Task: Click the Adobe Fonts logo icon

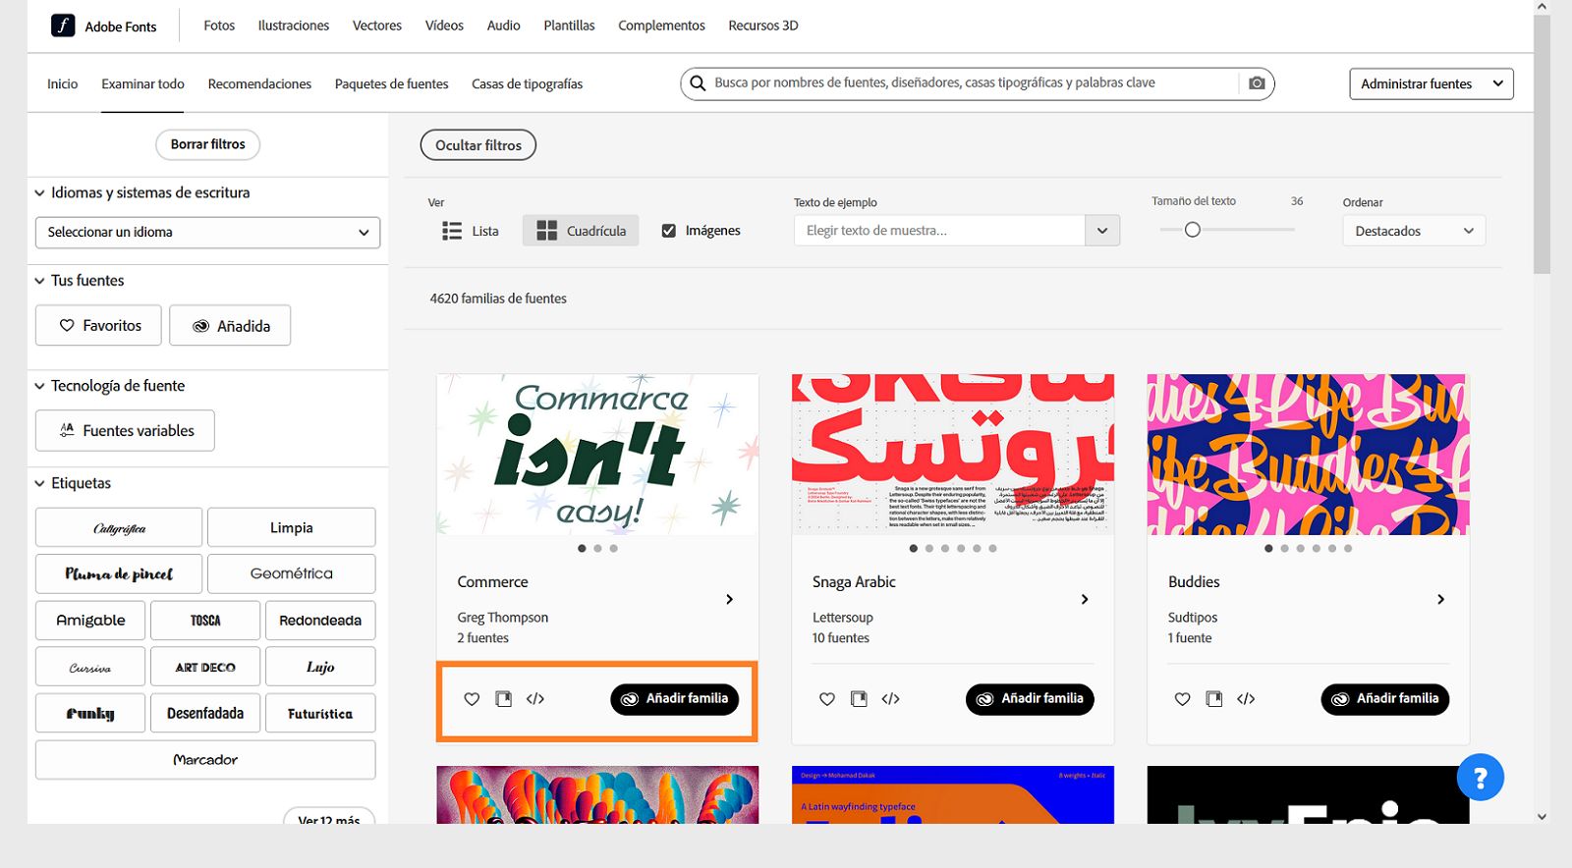Action: point(63,26)
